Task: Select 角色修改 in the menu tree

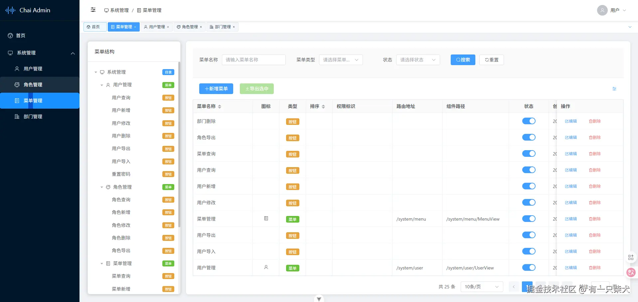Action: 121,225
